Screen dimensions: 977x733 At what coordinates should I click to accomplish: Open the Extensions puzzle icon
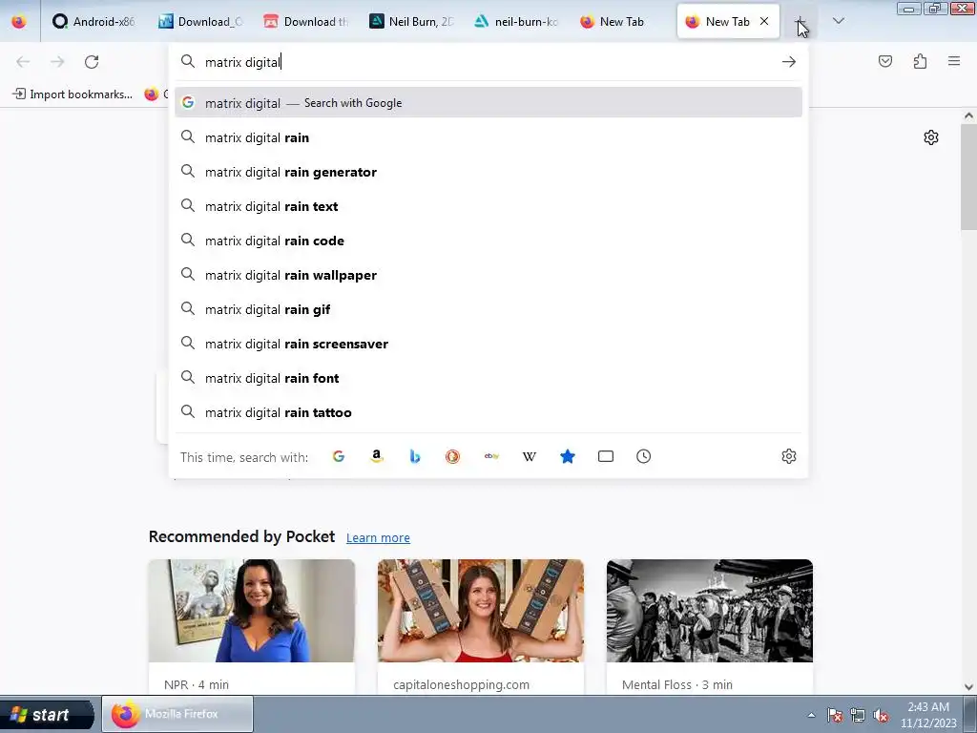click(920, 61)
